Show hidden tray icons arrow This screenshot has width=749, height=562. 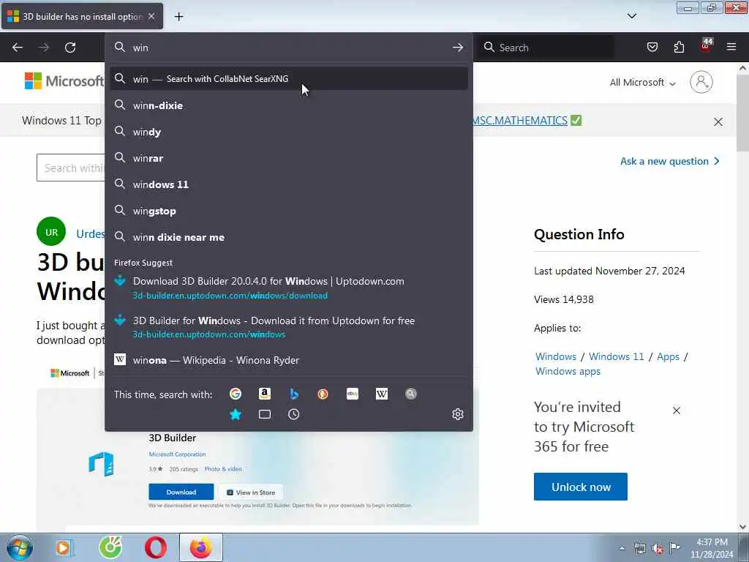pos(622,548)
